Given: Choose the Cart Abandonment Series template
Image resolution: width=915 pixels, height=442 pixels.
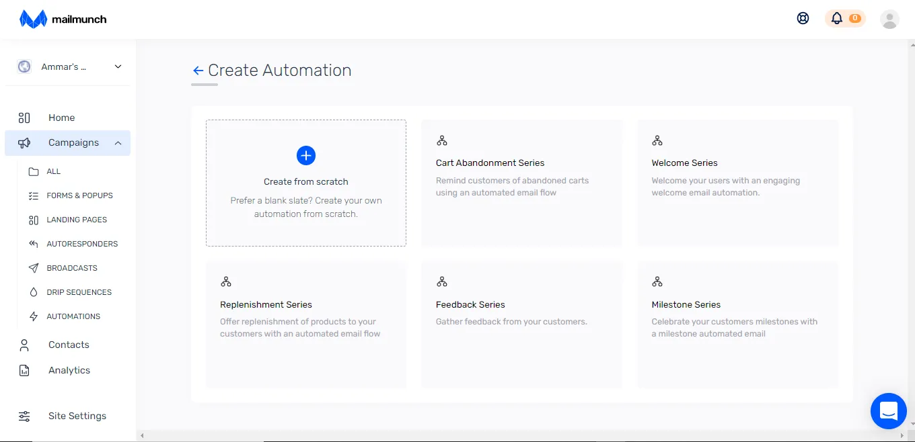Looking at the screenshot, I should tap(521, 183).
